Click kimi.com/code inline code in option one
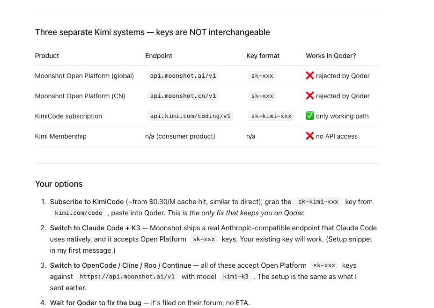Screen dimensions: 434x308 pos(79,213)
